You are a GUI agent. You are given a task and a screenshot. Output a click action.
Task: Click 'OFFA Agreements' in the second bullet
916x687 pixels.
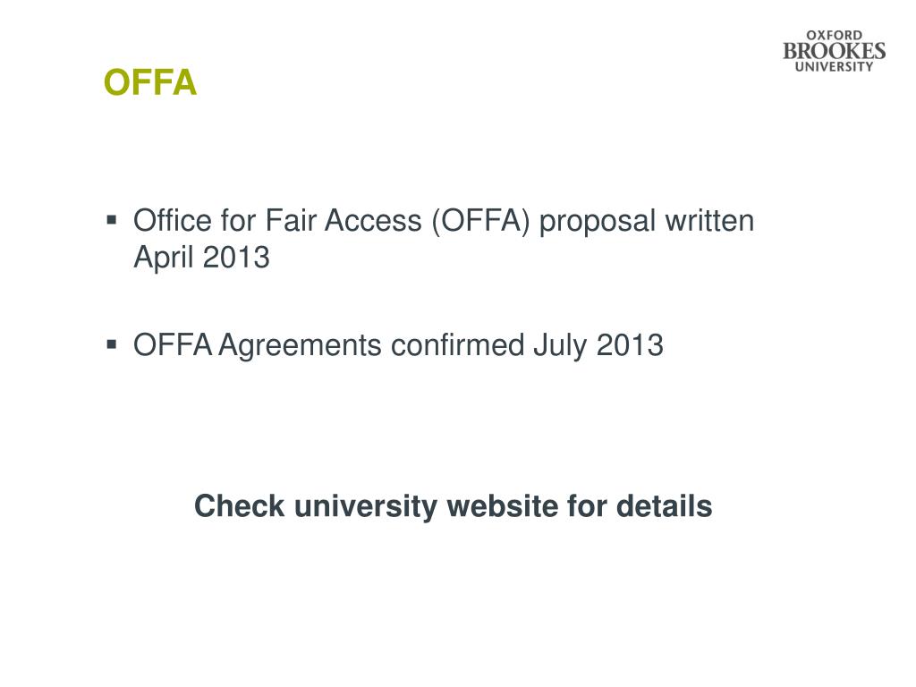[x=258, y=346]
